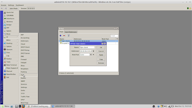Screen dimensions: 192x108
Task: Confirm the pool dialog with OK
Action: click(101, 47)
